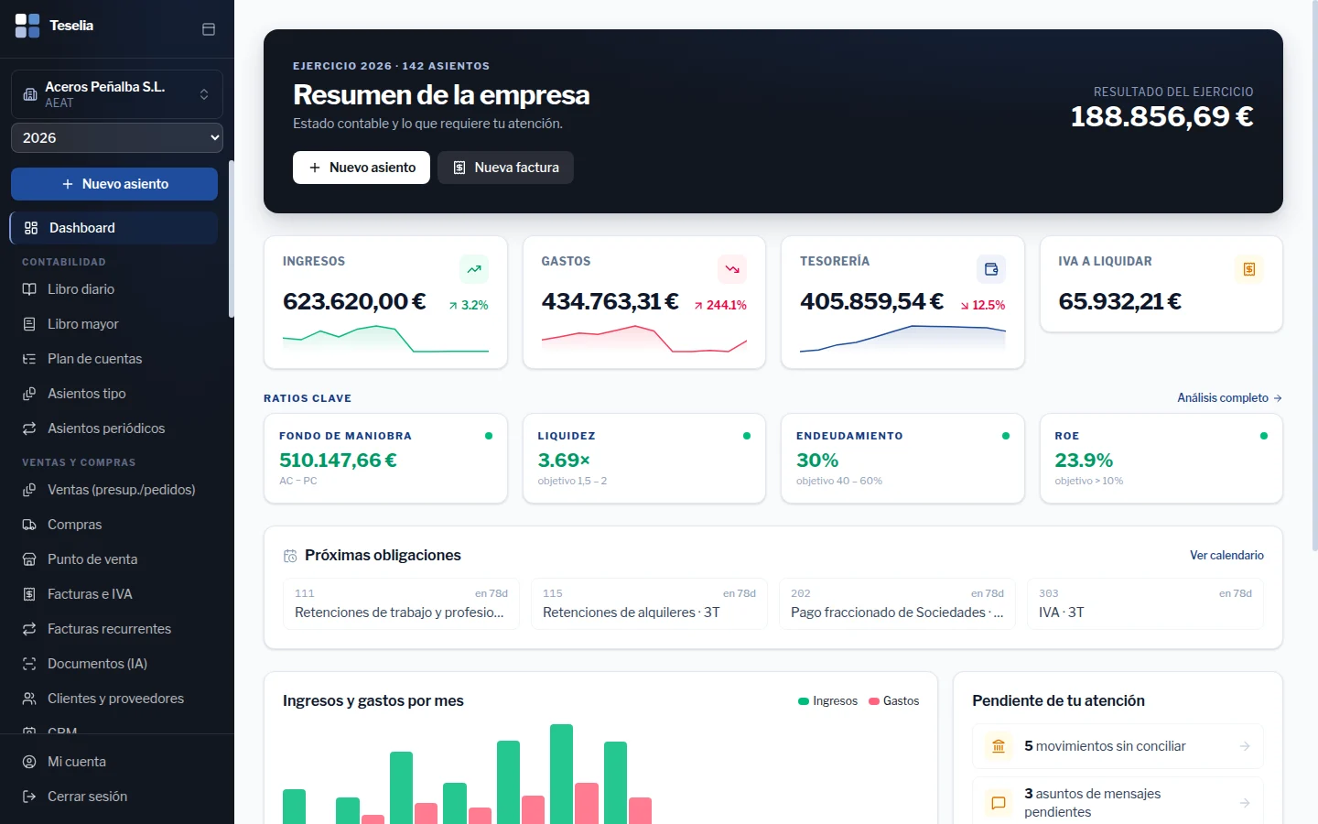Click the message icon for asuntos pendientes
This screenshot has height=824, width=1318.
click(x=999, y=803)
